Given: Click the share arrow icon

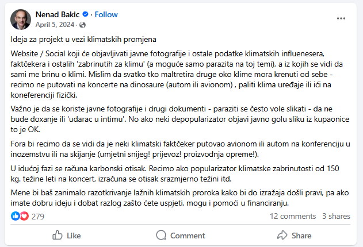Looking at the screenshot, I should [x=282, y=235].
